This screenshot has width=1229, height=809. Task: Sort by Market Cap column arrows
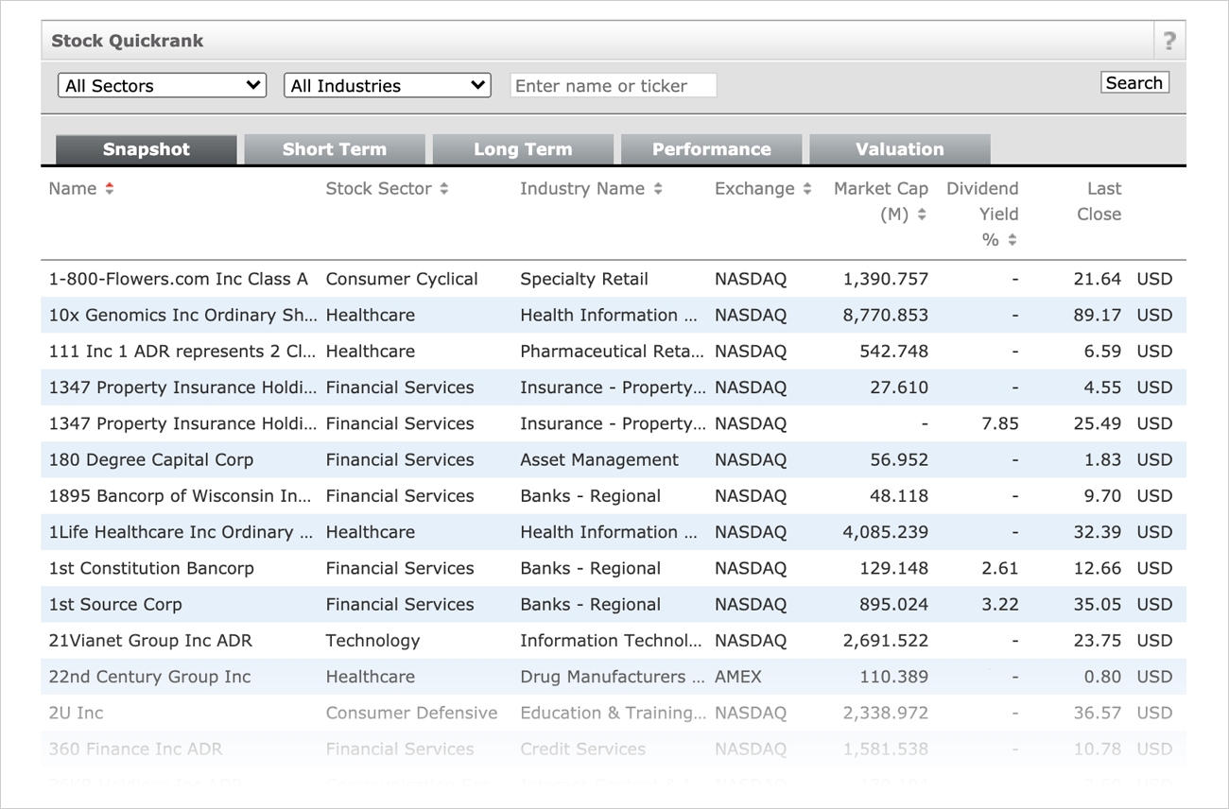(922, 215)
